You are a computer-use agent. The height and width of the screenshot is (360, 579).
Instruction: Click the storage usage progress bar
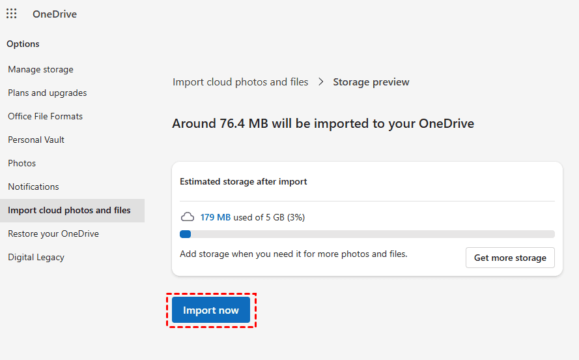[367, 234]
